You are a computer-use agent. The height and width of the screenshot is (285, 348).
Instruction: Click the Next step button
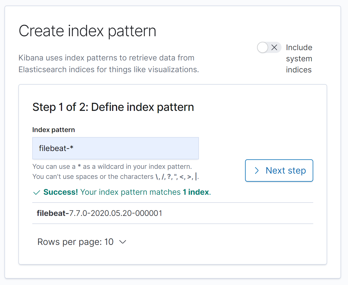pyautogui.click(x=279, y=170)
